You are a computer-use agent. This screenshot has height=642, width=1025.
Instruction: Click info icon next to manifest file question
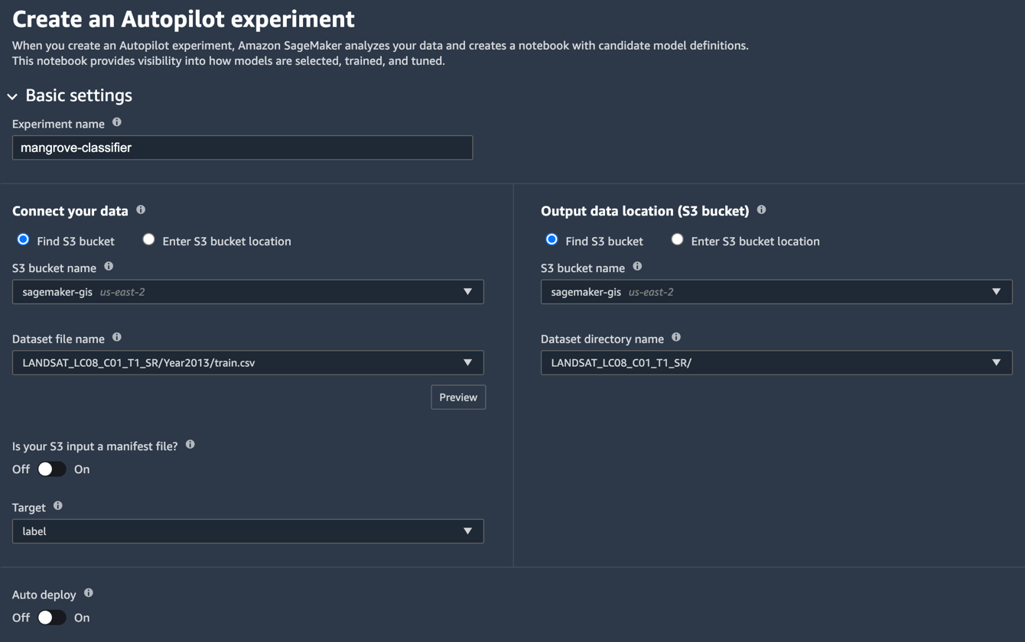pyautogui.click(x=190, y=445)
